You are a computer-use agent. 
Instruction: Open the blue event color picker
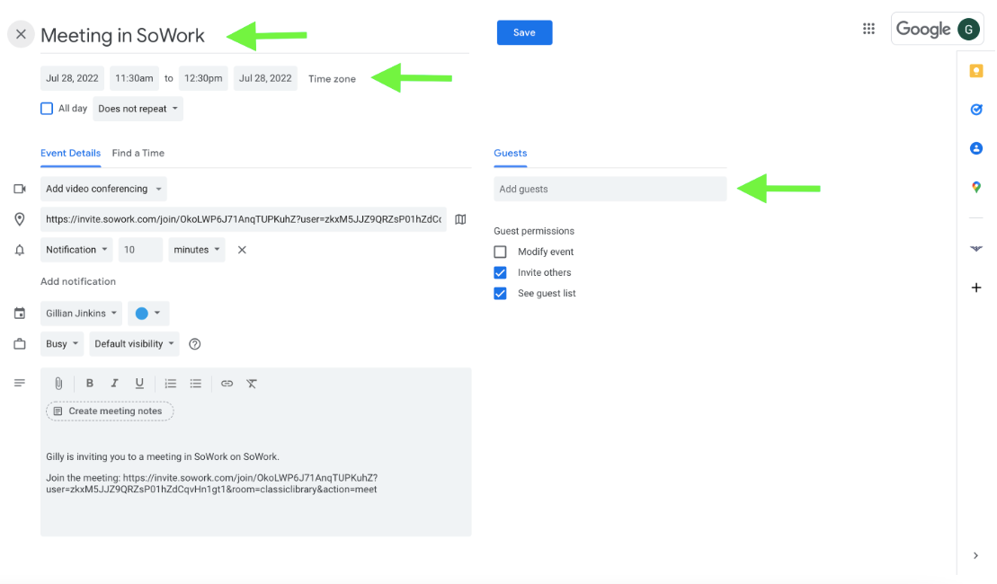(149, 314)
